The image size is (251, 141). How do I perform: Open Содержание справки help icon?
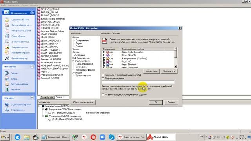[x=7, y=105]
